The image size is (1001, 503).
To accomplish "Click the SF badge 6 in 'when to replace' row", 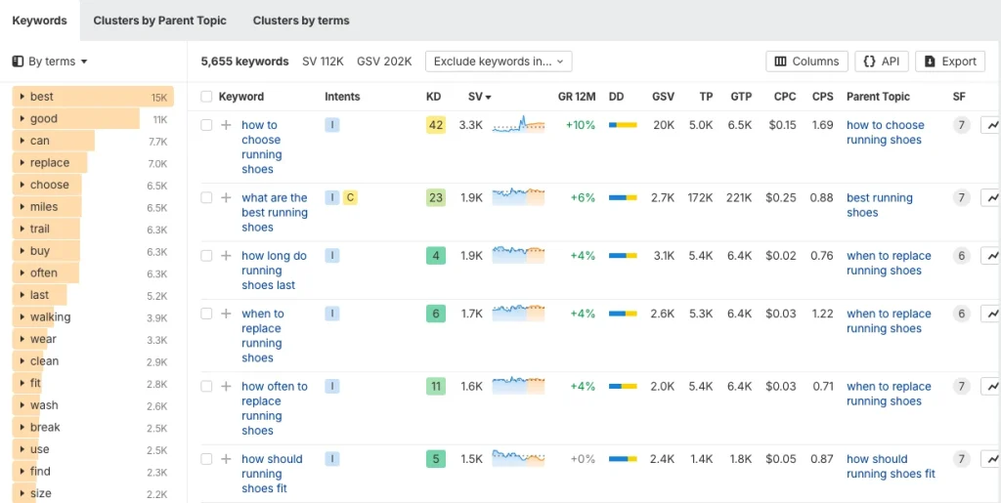I will (962, 314).
